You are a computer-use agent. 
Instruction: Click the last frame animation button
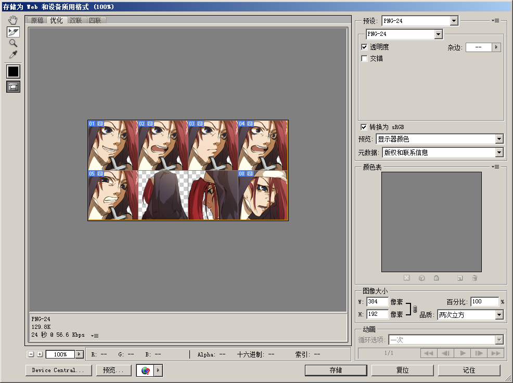[496, 353]
